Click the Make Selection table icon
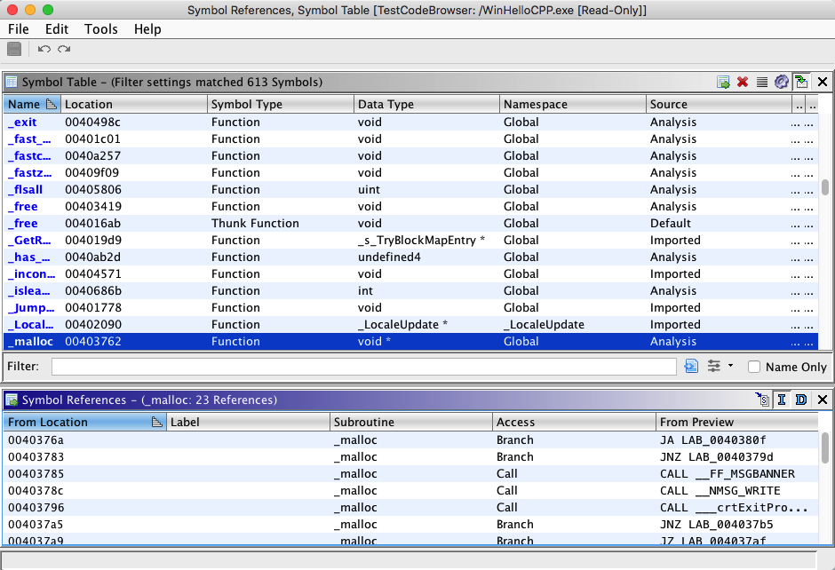 pyautogui.click(x=724, y=82)
